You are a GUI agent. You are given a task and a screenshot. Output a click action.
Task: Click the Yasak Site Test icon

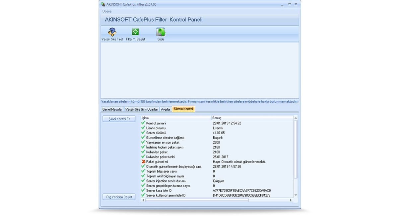(112, 32)
